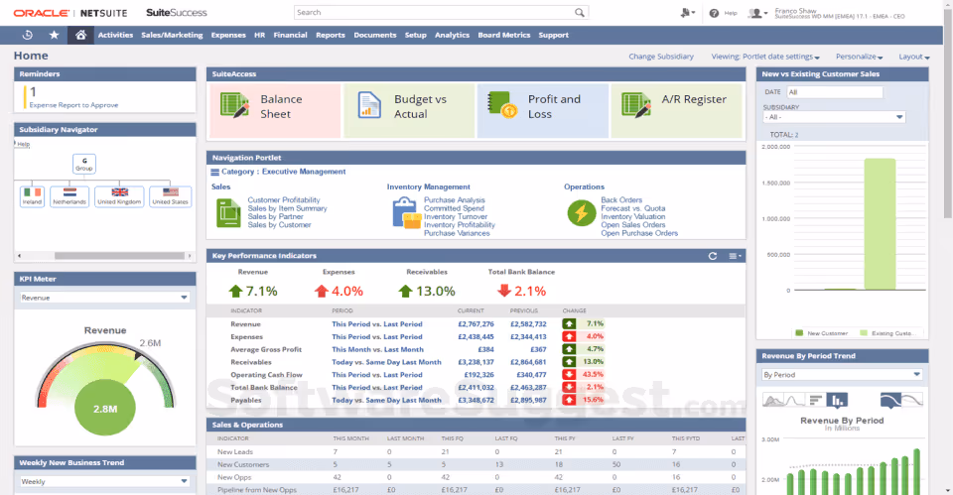The image size is (953, 495).
Task: Click the Change Subsidiary link
Action: point(661,57)
